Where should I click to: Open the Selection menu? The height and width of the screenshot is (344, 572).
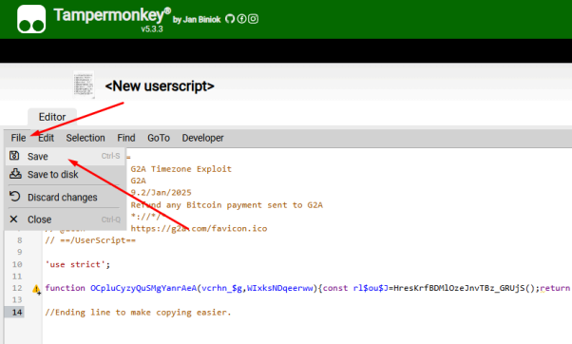tap(86, 138)
